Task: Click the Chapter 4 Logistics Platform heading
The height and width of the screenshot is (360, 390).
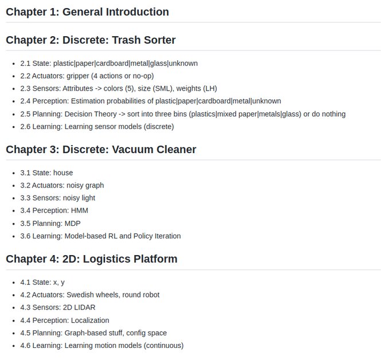Action: 91,259
